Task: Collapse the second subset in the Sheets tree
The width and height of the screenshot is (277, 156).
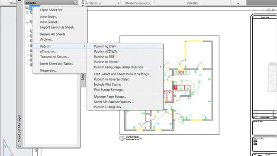Action: coord(27,22)
